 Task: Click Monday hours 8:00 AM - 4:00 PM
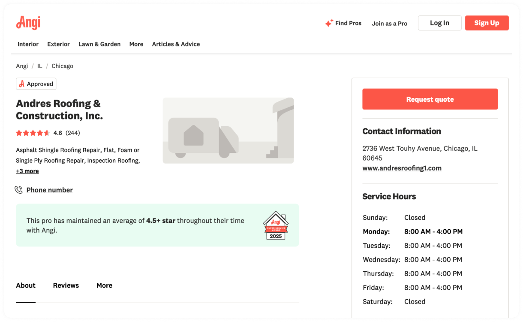click(433, 231)
